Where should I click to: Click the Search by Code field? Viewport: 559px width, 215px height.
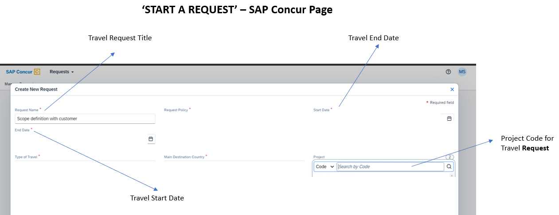tap(390, 167)
